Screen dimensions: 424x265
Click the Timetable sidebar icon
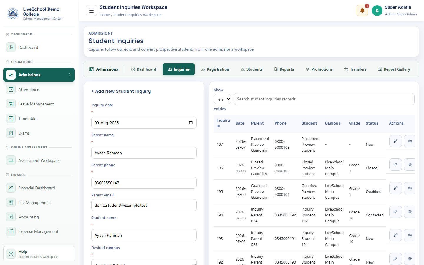pos(11,118)
